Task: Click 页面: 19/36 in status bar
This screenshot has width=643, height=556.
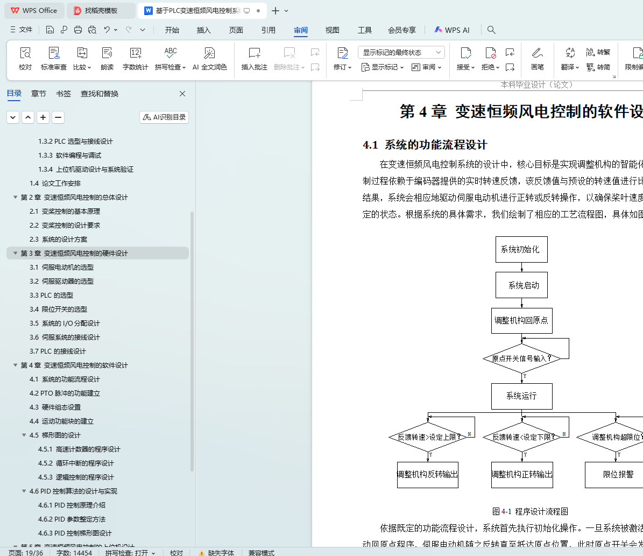Action: tap(26, 553)
